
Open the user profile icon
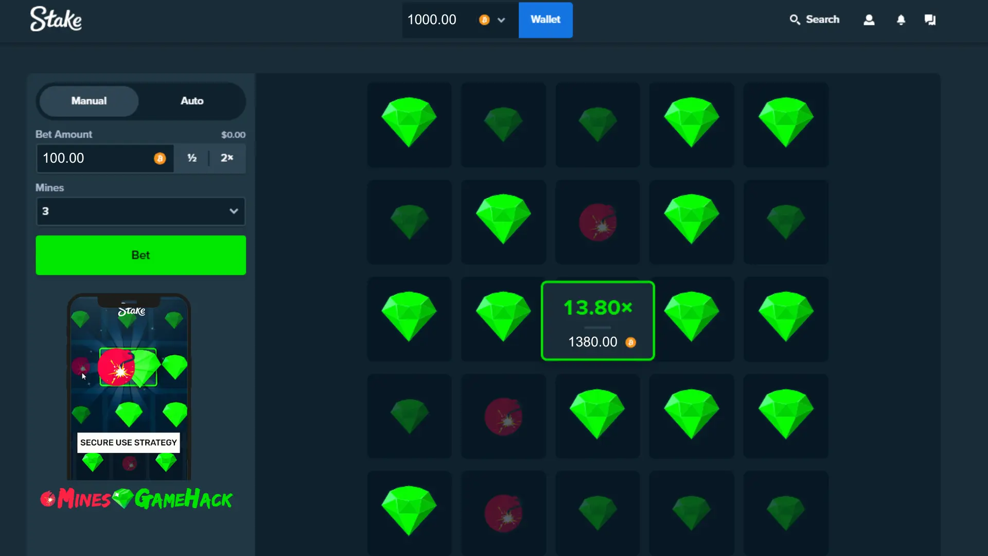(869, 20)
